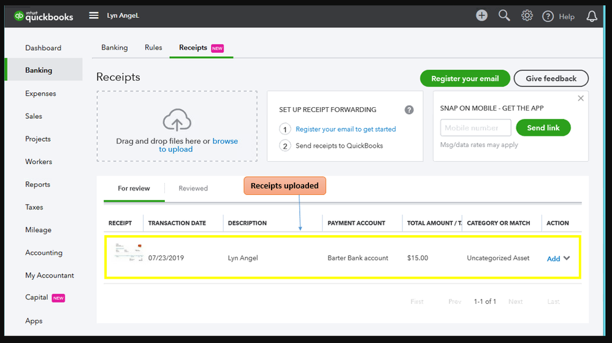The image size is (612, 343).
Task: Click the Receipt column header
Action: (x=120, y=223)
